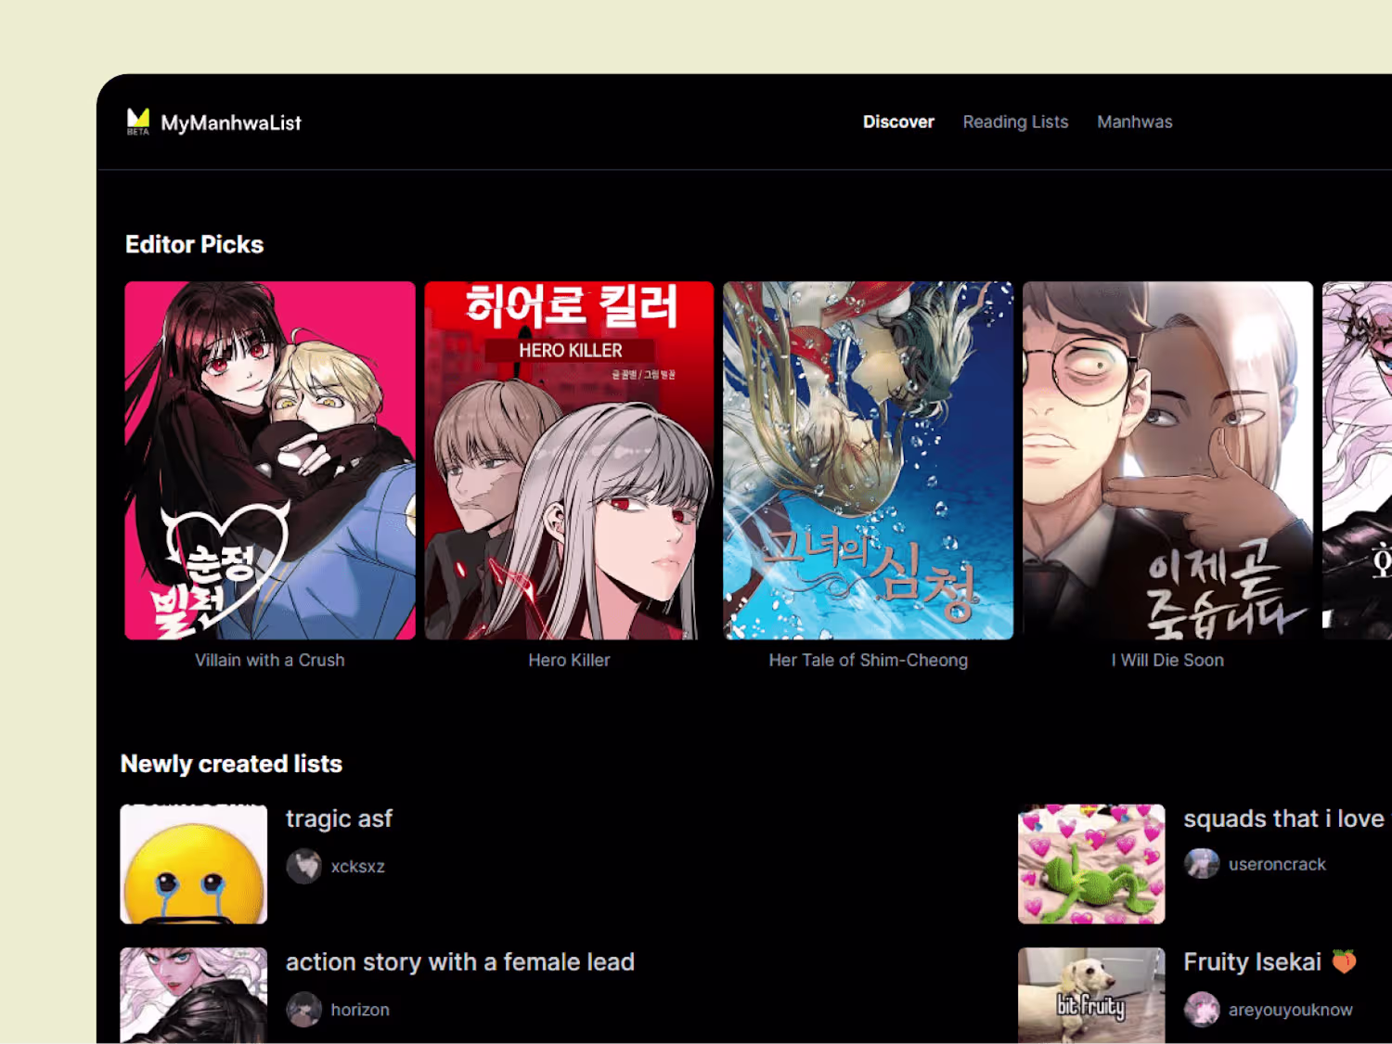
Task: Open the I Will Die Soon cover
Action: (x=1167, y=460)
